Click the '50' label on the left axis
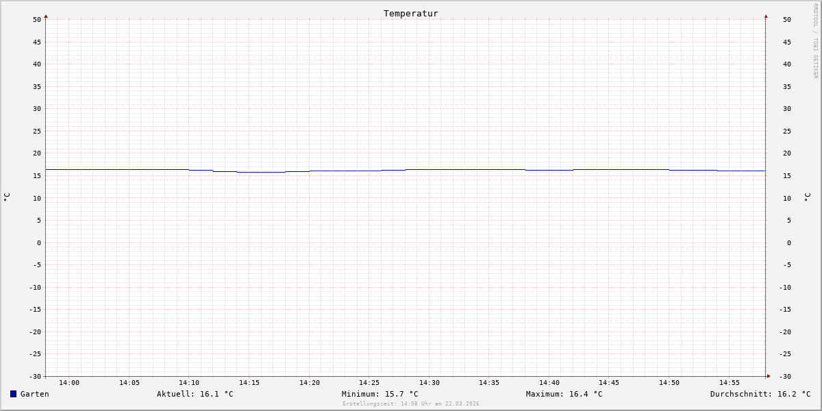This screenshot has width=822, height=411. [x=37, y=20]
